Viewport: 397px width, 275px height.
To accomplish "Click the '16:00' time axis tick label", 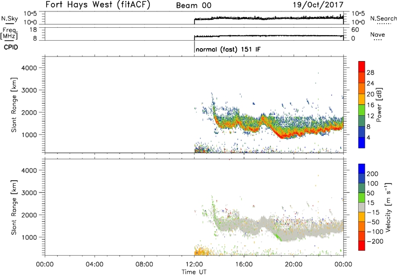I will click(244, 265).
